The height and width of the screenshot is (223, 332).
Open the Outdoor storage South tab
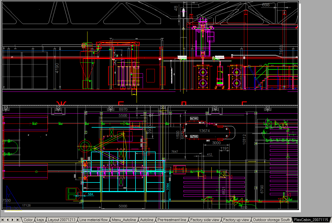click(272, 220)
